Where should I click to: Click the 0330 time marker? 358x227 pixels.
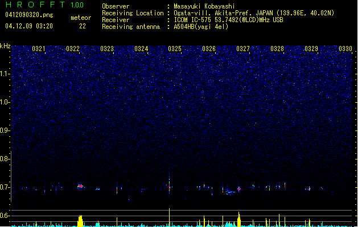pos(345,49)
